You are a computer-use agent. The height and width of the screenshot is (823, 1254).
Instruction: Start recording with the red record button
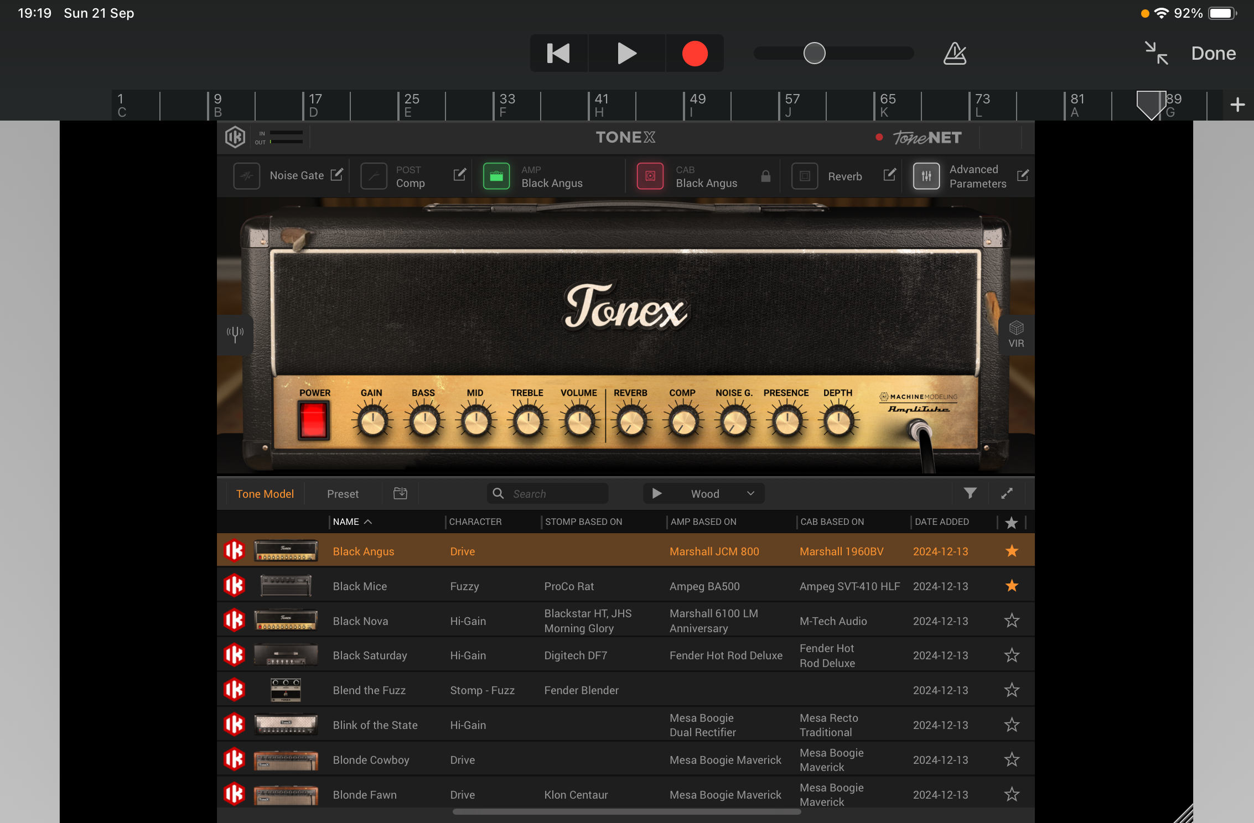click(x=695, y=54)
